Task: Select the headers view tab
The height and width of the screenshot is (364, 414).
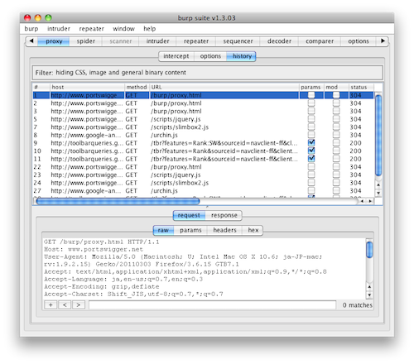Action: (x=224, y=230)
